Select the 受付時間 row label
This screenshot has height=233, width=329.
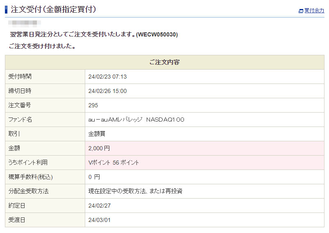20,77
